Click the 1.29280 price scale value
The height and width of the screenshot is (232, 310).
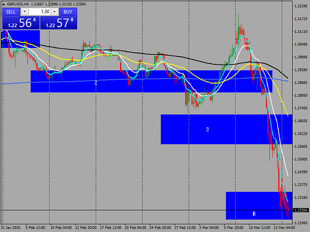tap(301, 70)
